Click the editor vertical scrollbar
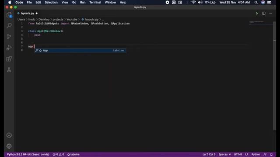280x157 pixels. 274,75
